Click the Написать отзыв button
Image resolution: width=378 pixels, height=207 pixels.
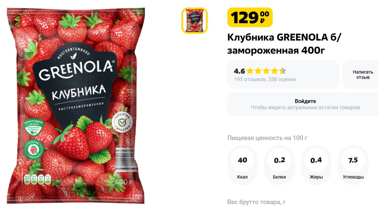point(363,75)
